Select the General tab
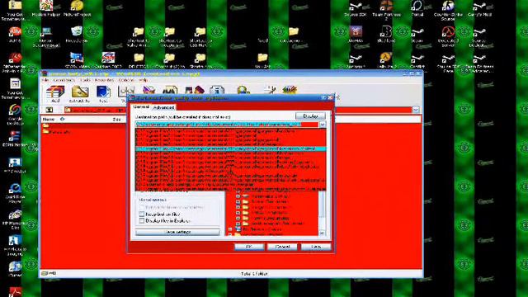The height and width of the screenshot is (297, 528). pos(141,106)
